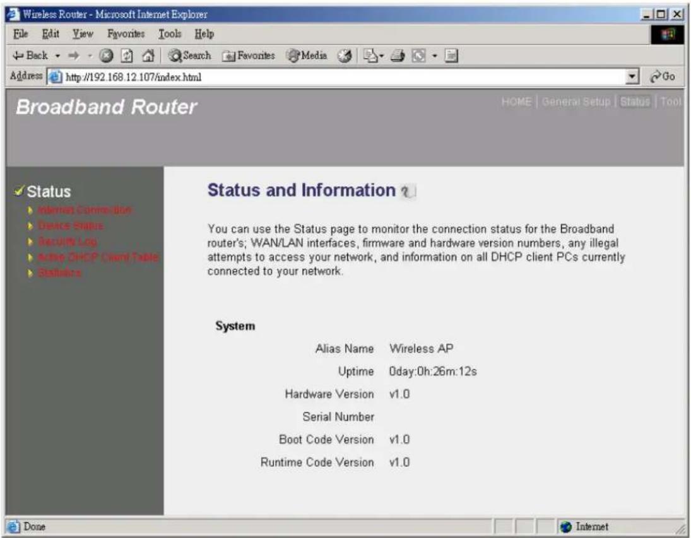Open the dropdown arrow left of Discuss icon

(x=435, y=56)
